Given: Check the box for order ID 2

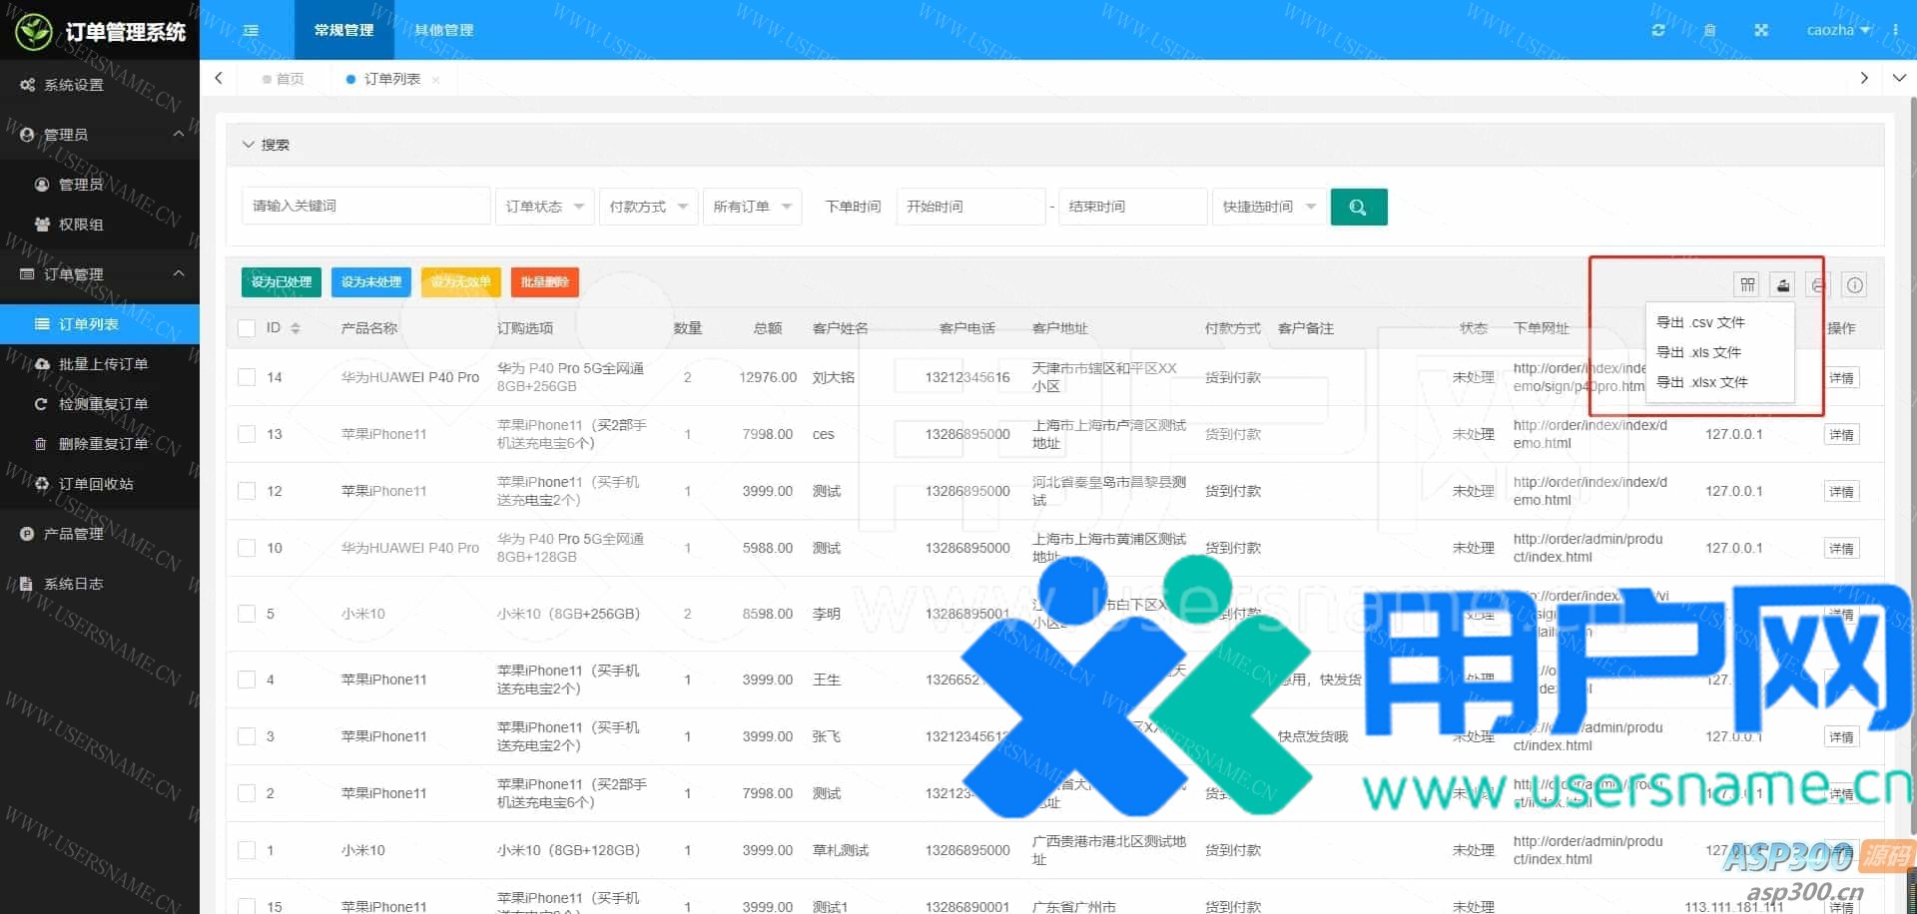Looking at the screenshot, I should click(247, 793).
